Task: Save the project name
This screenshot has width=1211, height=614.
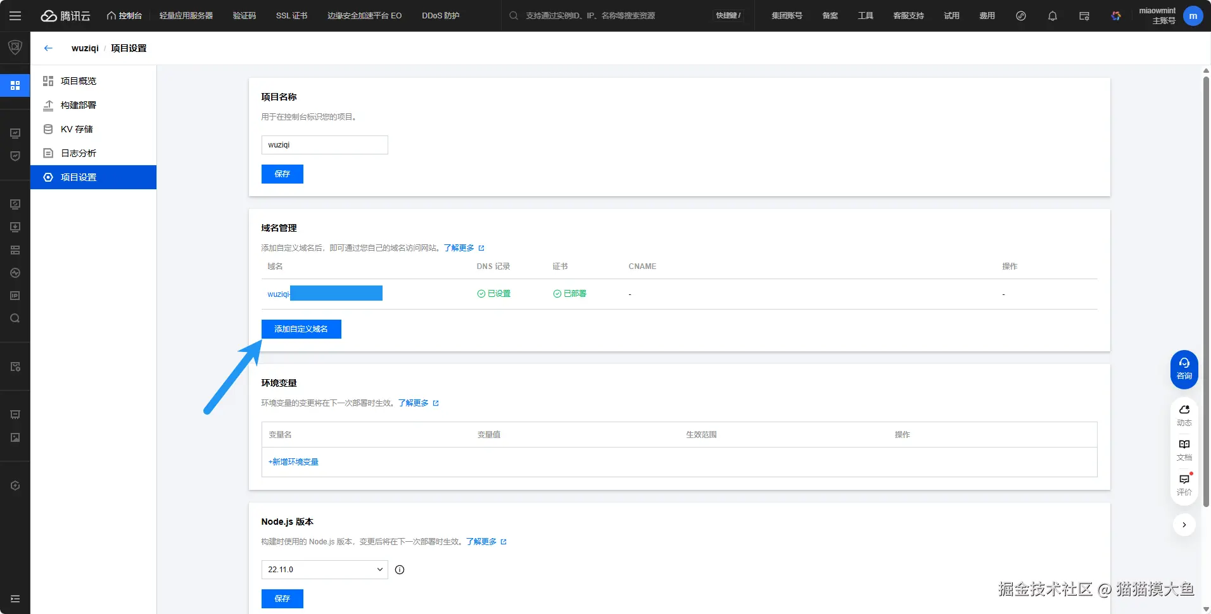Action: coord(282,174)
